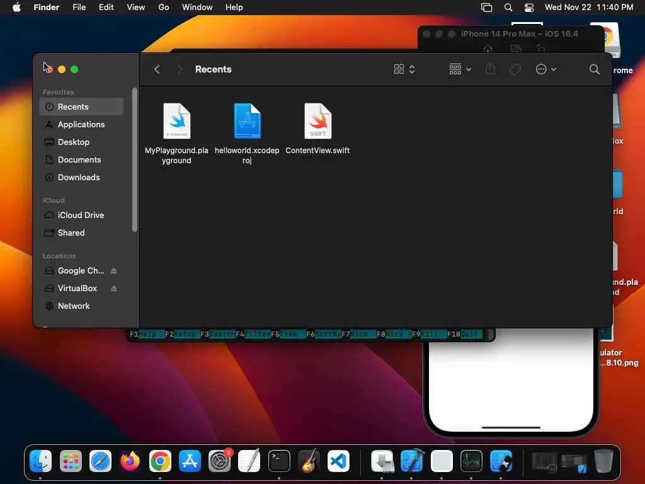Open Recents in the Finder sidebar

pos(81,107)
